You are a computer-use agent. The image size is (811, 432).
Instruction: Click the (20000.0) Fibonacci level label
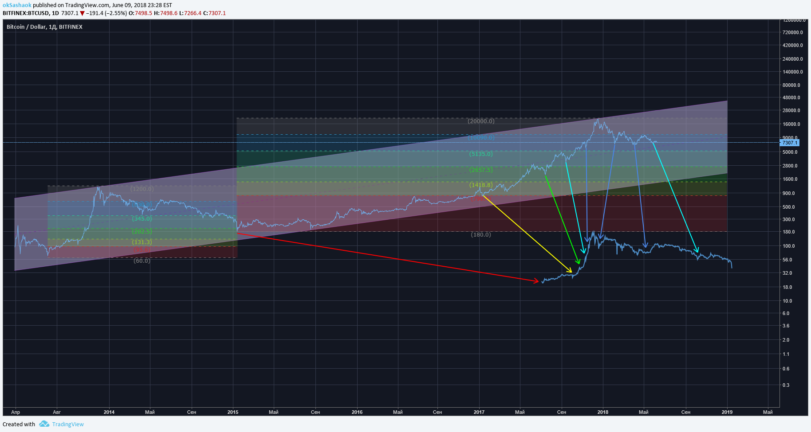pos(481,121)
